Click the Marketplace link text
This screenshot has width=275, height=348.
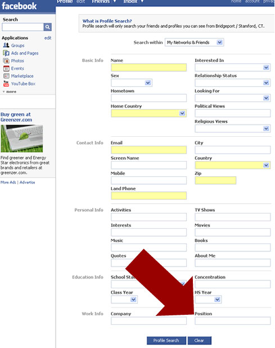pos(22,76)
